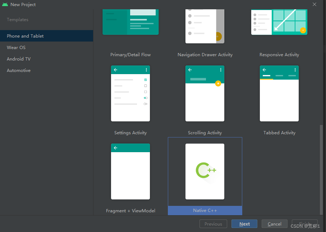
Task: Click the Finish button
Action: [304, 224]
